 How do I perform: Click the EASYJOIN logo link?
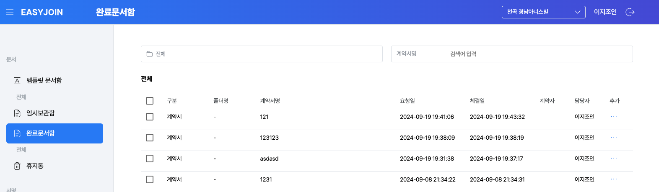click(x=42, y=12)
